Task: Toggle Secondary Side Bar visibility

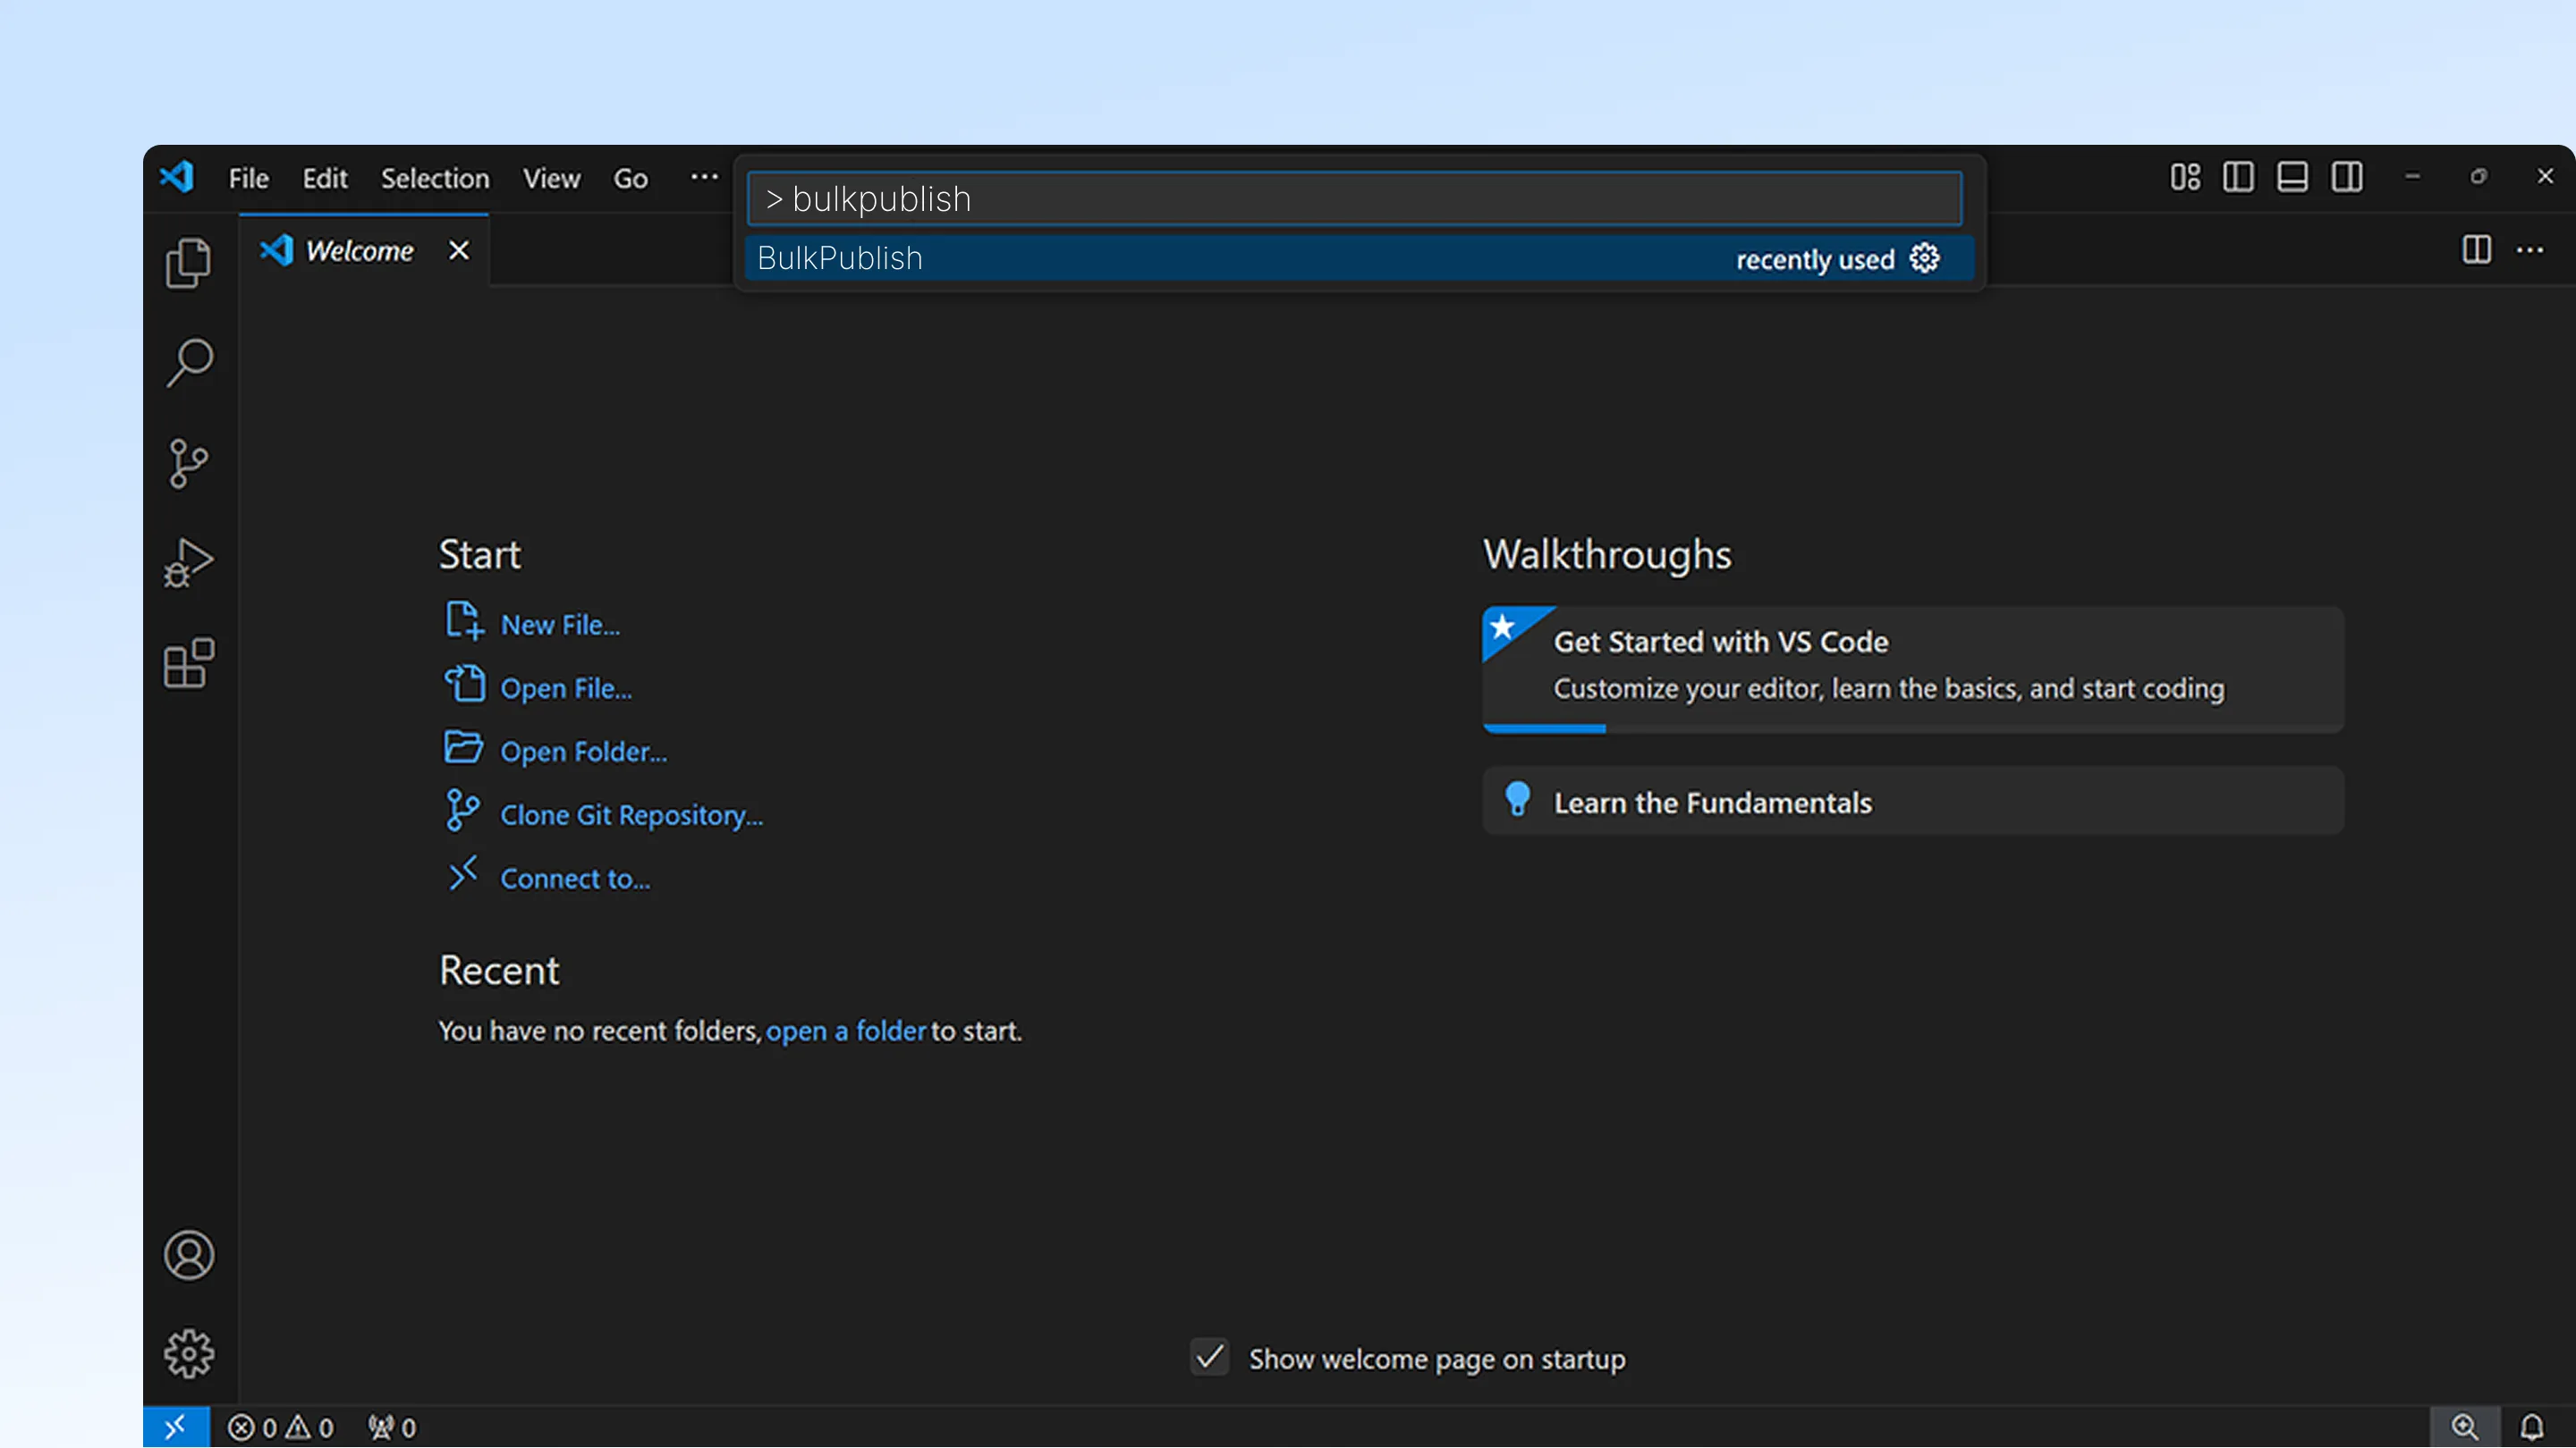Action: pyautogui.click(x=2347, y=177)
